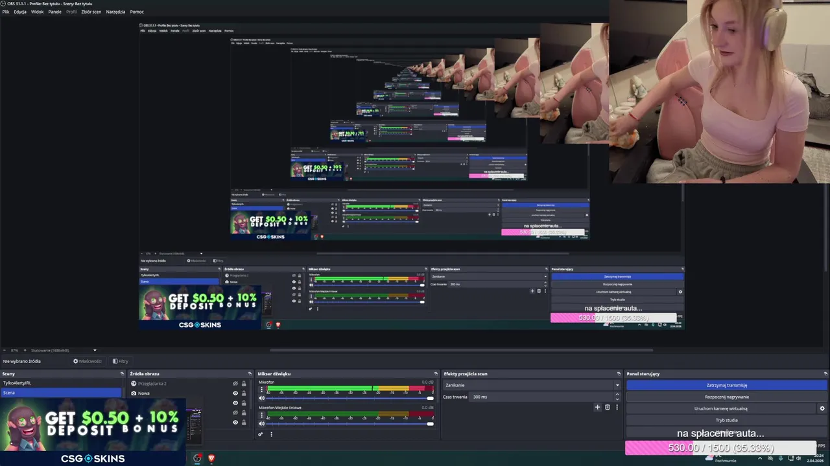Show hidden system tray icons chevron
The height and width of the screenshot is (466, 830).
[759, 458]
